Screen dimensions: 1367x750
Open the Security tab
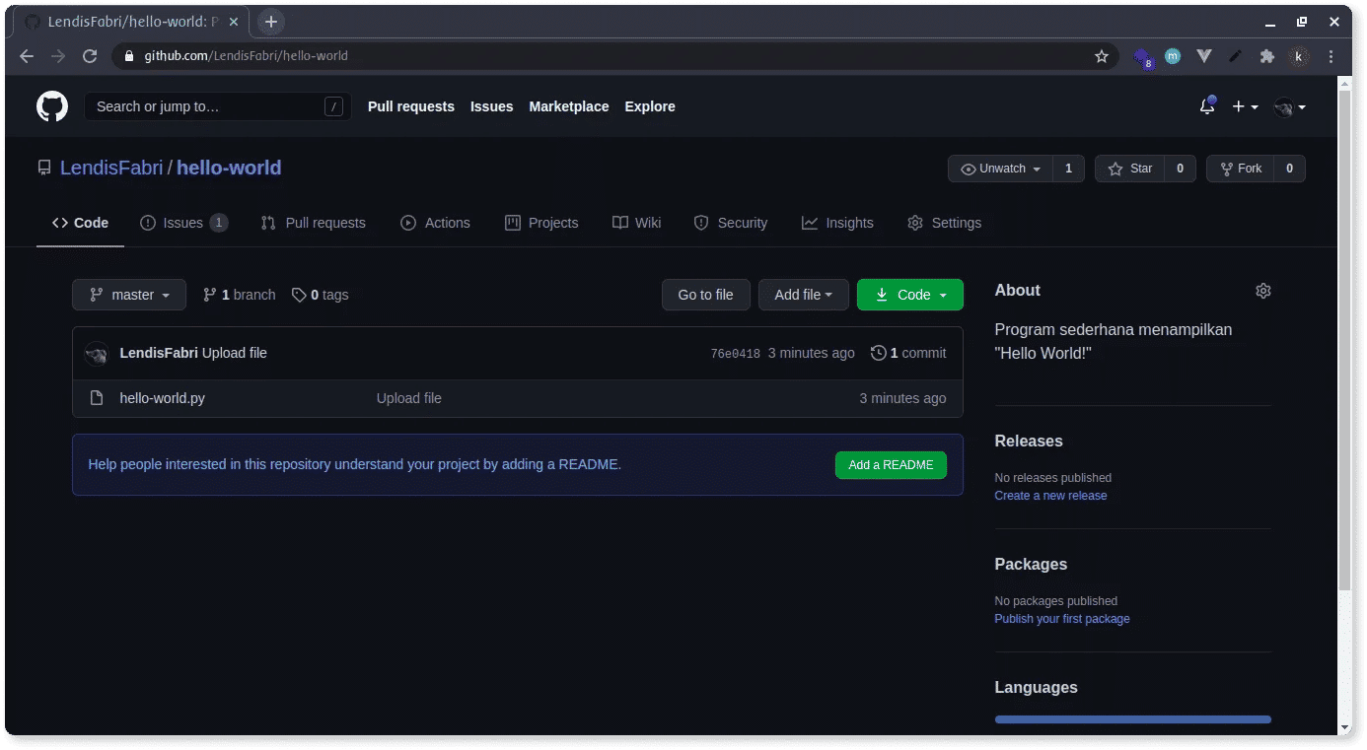(x=730, y=223)
